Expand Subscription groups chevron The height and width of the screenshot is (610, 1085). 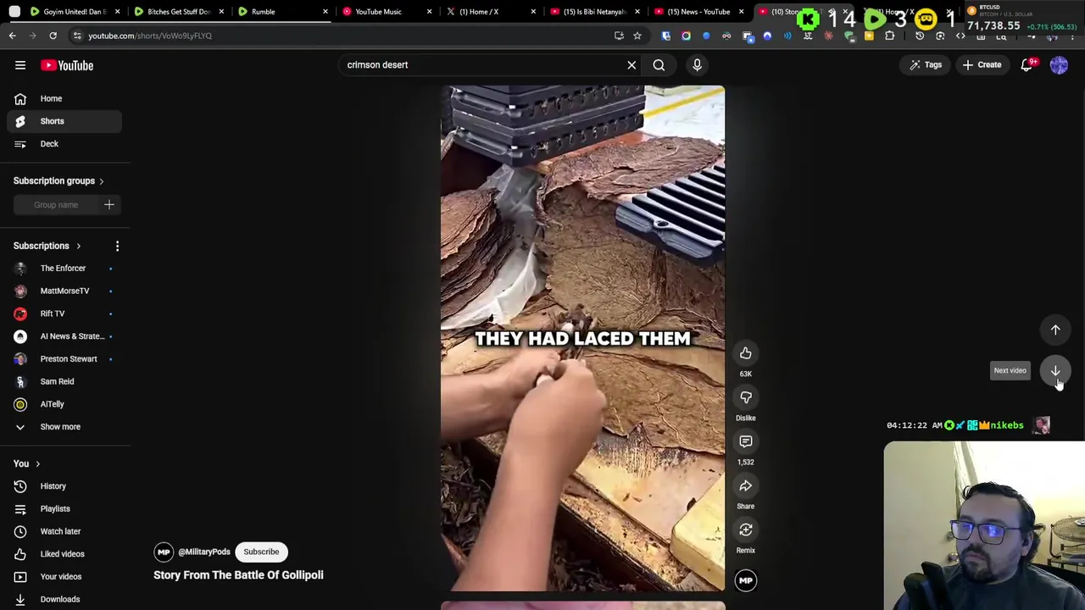coord(101,181)
